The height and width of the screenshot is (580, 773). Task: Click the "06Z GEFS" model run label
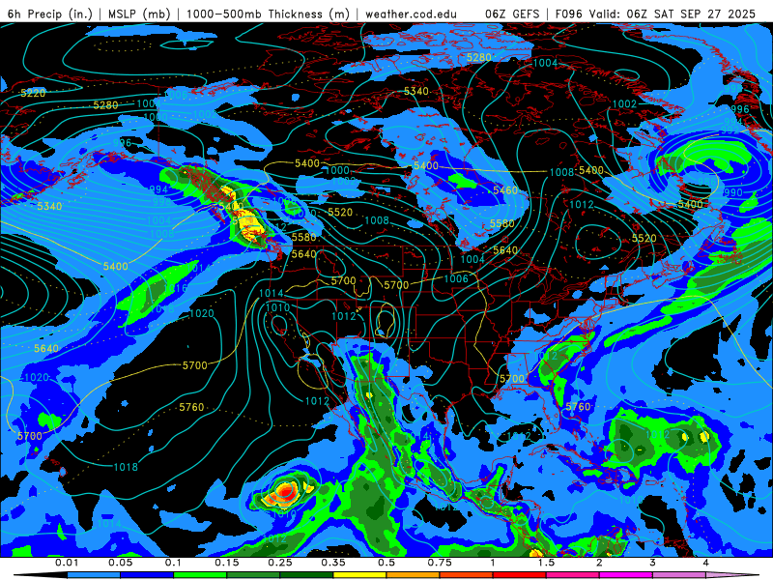513,14
